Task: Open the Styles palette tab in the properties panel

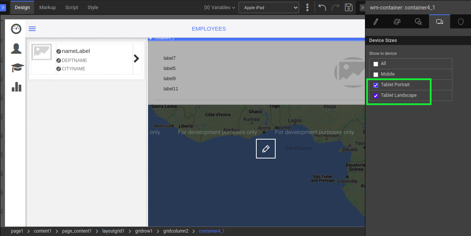Action: click(397, 22)
